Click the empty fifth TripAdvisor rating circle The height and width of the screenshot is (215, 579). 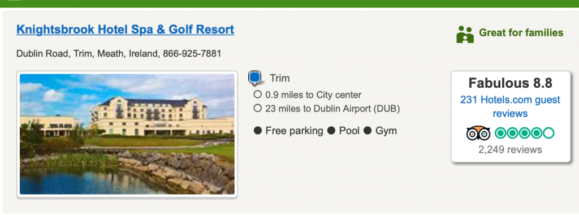coord(548,133)
